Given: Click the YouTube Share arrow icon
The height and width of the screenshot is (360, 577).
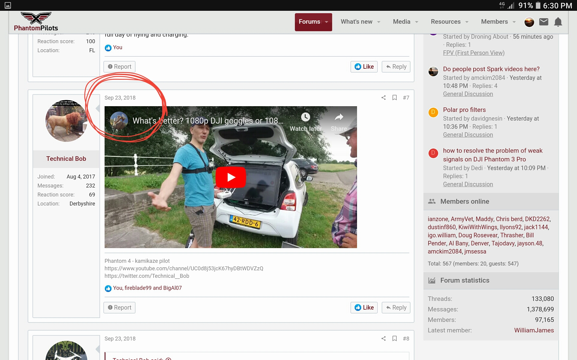Looking at the screenshot, I should point(339,117).
